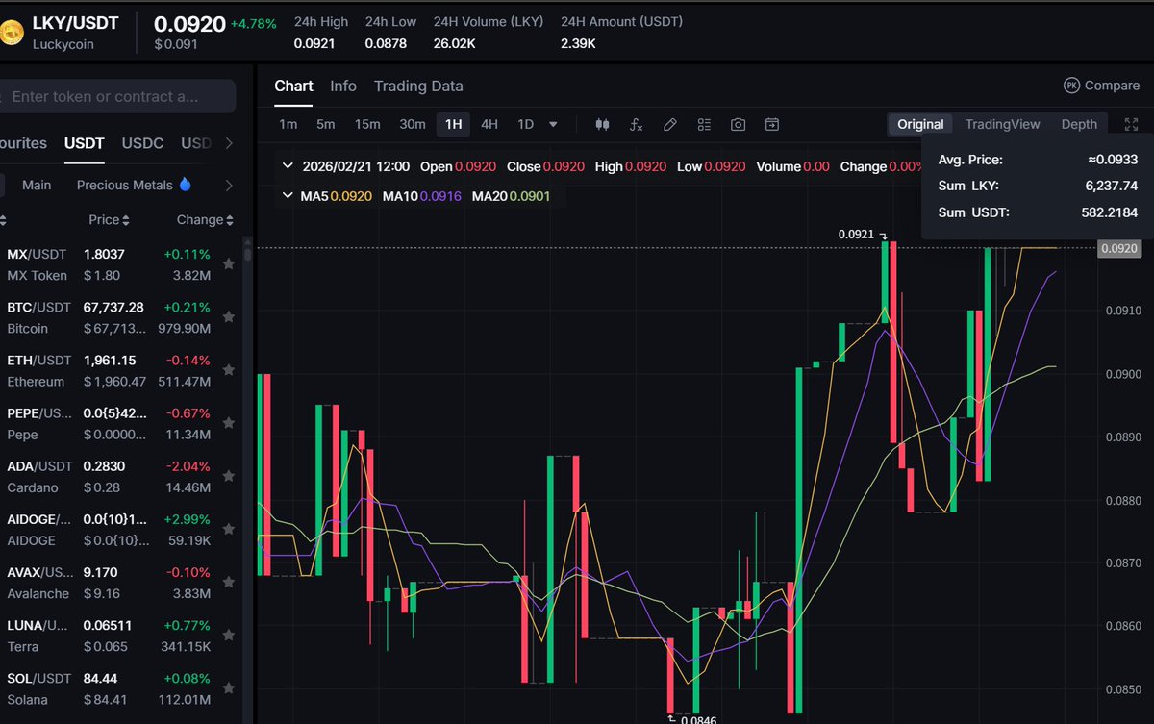Open the chart display settings list icon
This screenshot has height=724, width=1154.
click(x=704, y=124)
